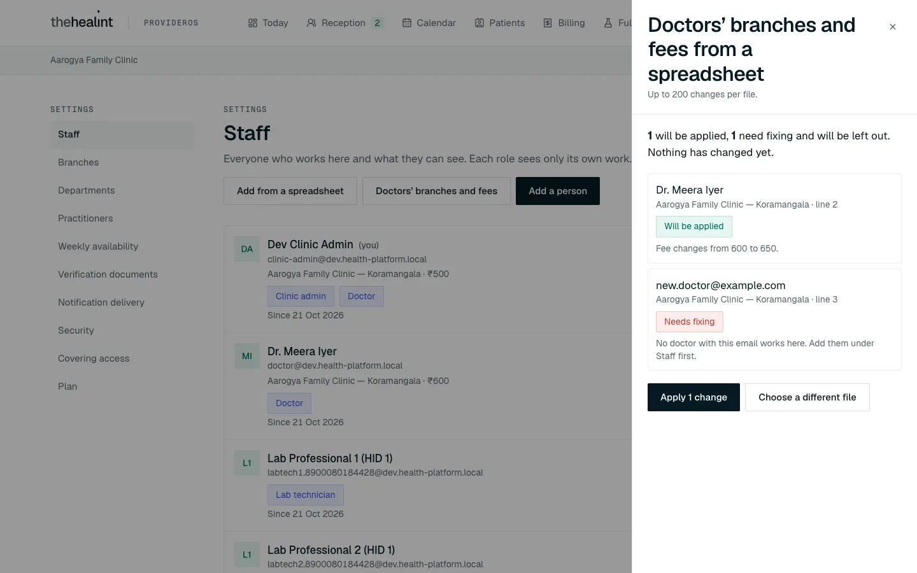This screenshot has height=573, width=917.
Task: Select Plan in settings sidebar
Action: [122, 386]
